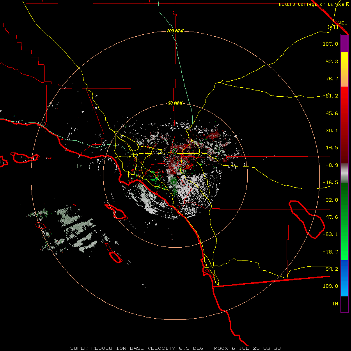The image size is (351, 351).
Task: Pick the green segment of the color bar
Action: [x=344, y=222]
